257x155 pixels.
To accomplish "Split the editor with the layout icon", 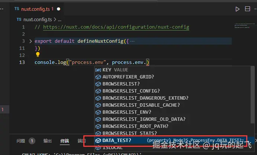I will point(247,9).
